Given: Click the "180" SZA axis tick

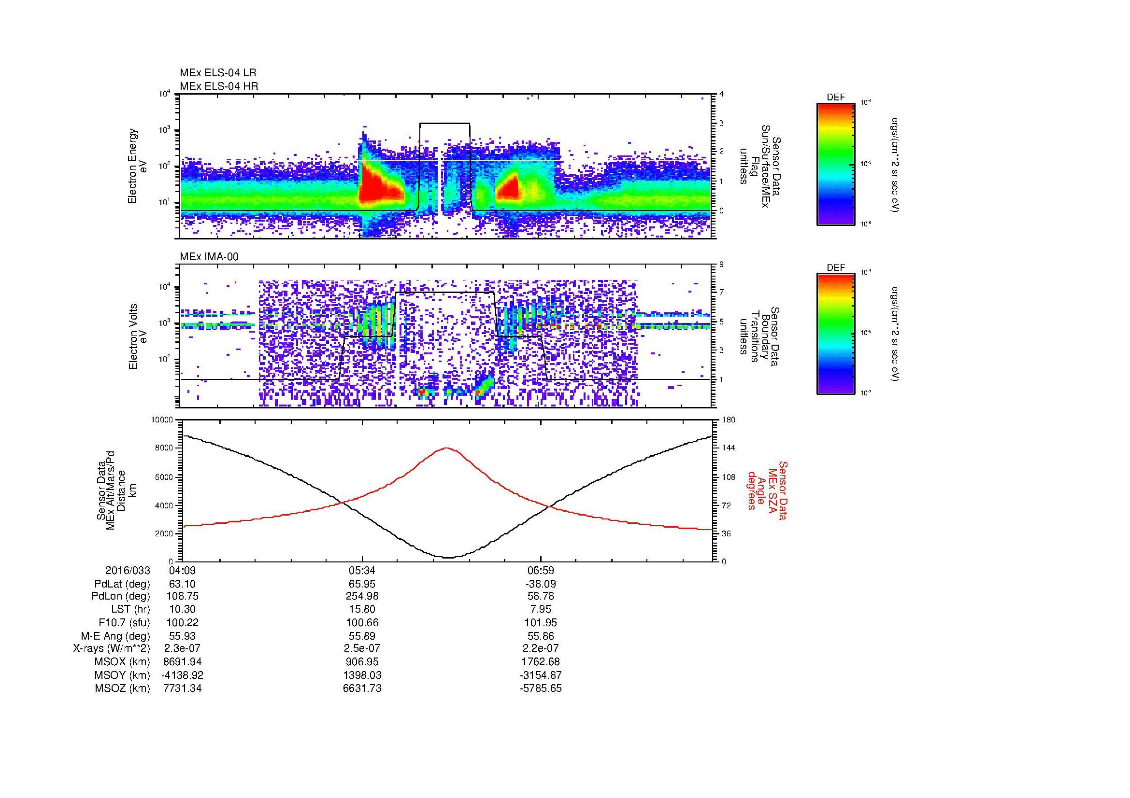Looking at the screenshot, I should pos(729,420).
